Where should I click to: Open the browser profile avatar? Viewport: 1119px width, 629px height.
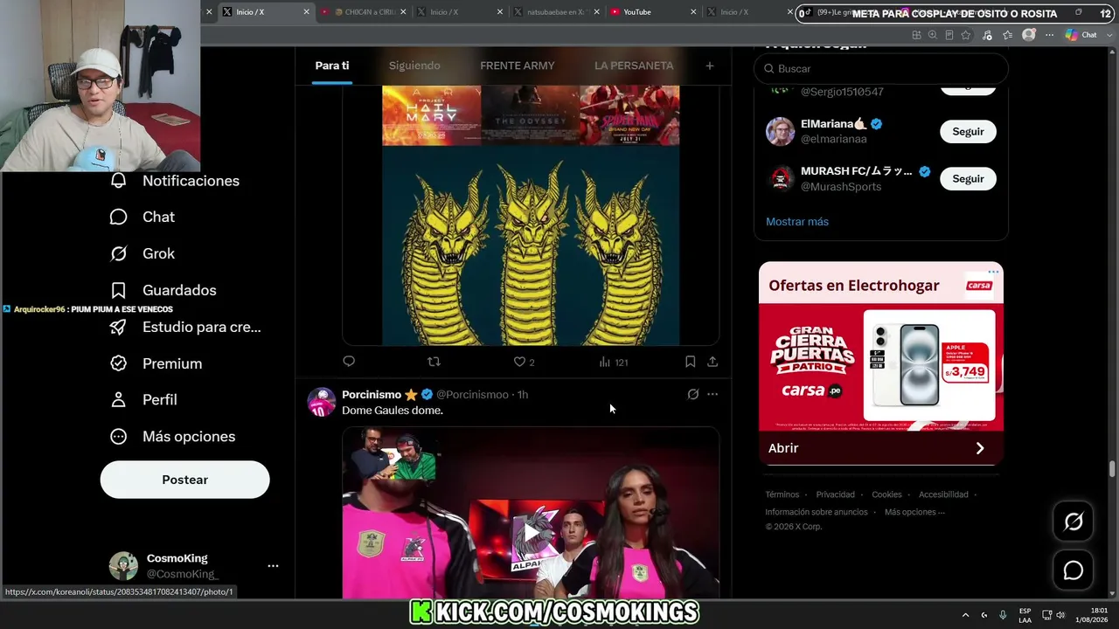tap(1029, 35)
